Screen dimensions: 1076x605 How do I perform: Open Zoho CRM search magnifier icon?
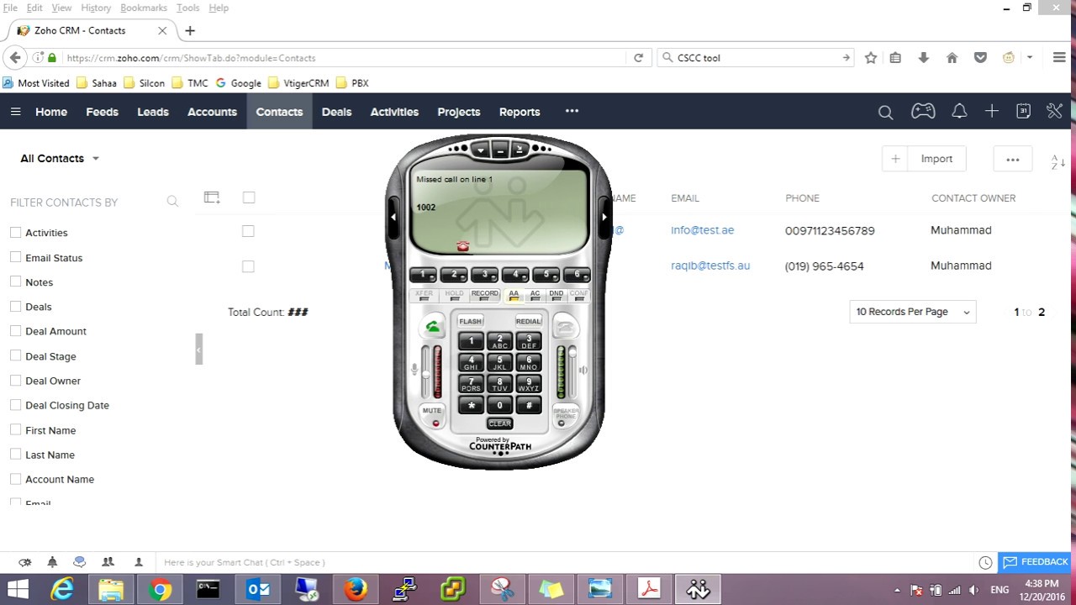[885, 112]
